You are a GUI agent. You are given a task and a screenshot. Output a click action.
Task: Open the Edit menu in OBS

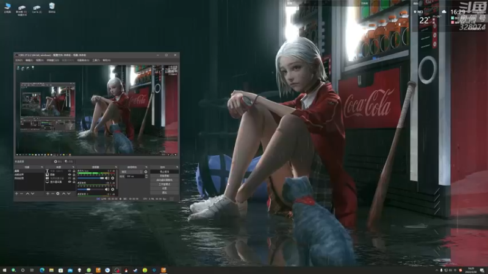pyautogui.click(x=29, y=60)
